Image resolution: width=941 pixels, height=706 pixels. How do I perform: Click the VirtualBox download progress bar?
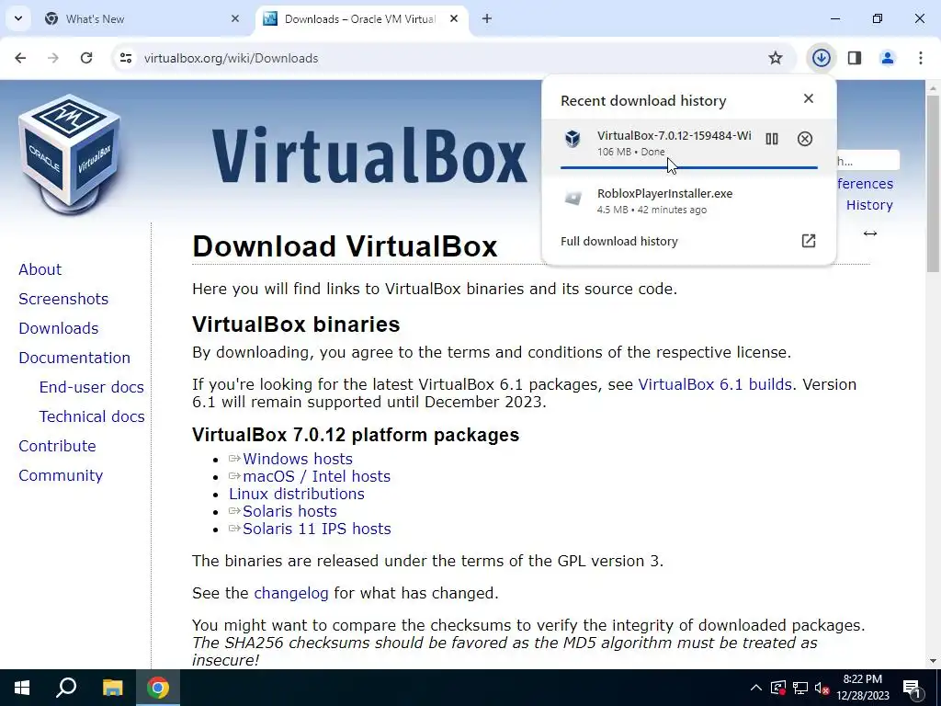tap(689, 167)
